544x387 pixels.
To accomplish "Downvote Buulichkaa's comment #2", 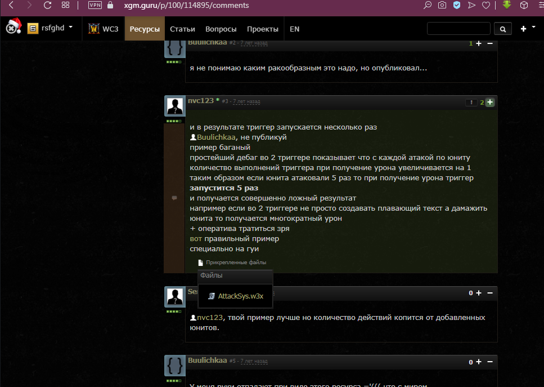I will point(490,43).
